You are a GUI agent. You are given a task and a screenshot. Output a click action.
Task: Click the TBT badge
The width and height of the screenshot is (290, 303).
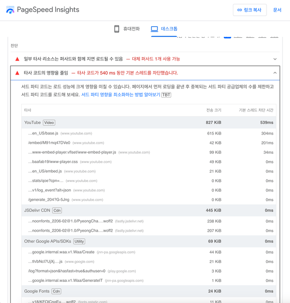coord(166,95)
